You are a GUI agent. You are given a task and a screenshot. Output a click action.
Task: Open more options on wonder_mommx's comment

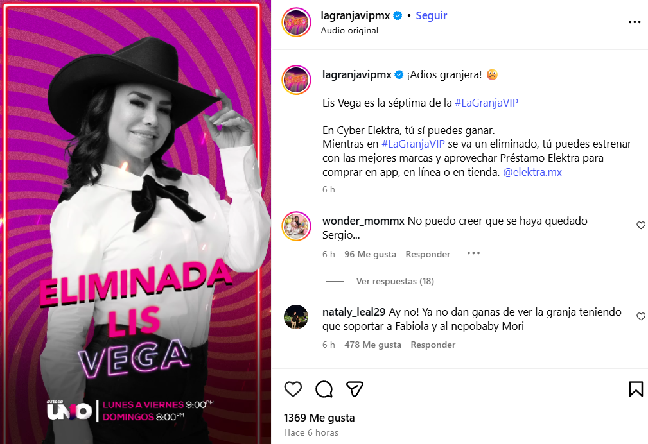pos(473,253)
